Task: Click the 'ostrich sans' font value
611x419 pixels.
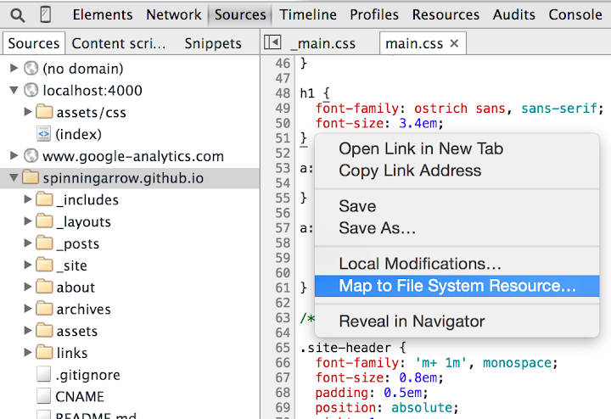Action: pos(459,109)
